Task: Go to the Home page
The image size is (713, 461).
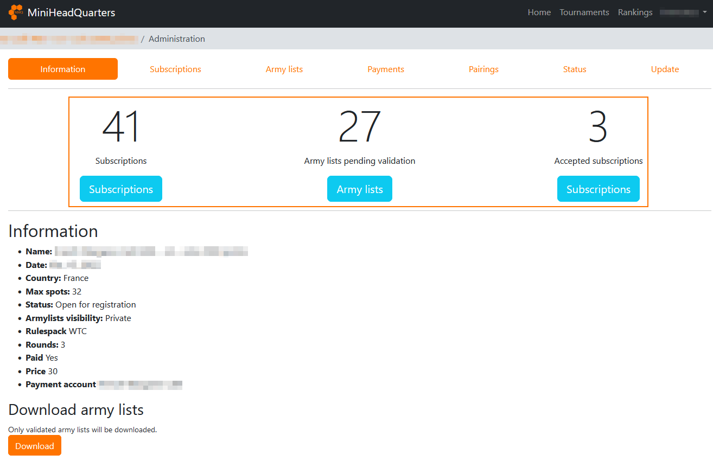Action: click(539, 12)
